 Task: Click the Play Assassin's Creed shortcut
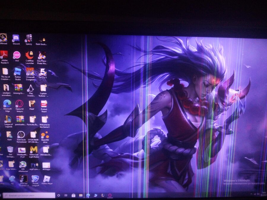click(x=31, y=90)
